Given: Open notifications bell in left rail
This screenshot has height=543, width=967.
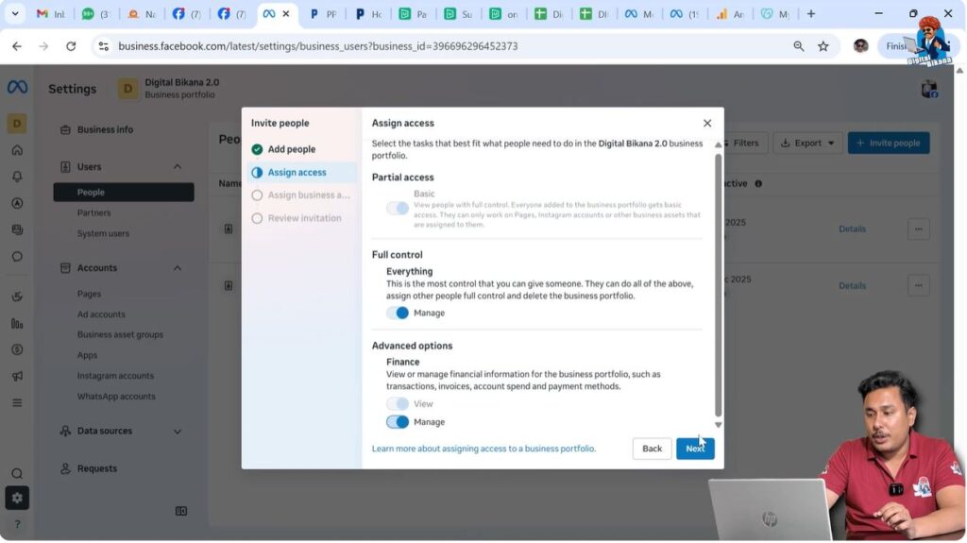Looking at the screenshot, I should tap(17, 177).
